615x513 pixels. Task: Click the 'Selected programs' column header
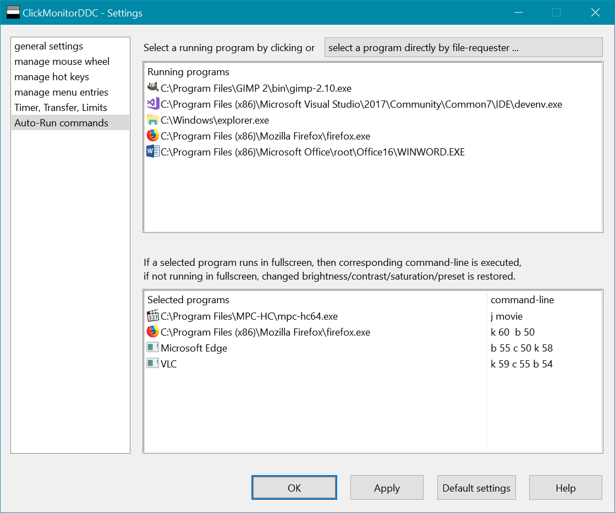pyautogui.click(x=188, y=299)
